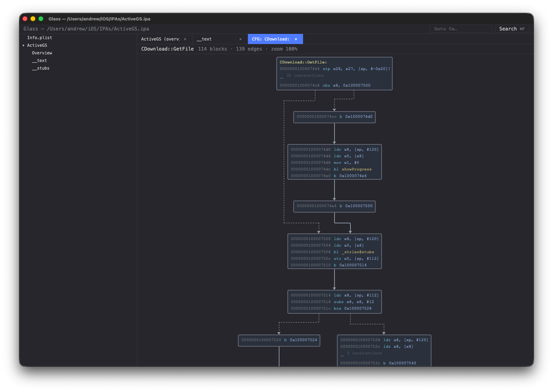
Task: Click the stp x28, x27 instruction
Action: coord(356,69)
